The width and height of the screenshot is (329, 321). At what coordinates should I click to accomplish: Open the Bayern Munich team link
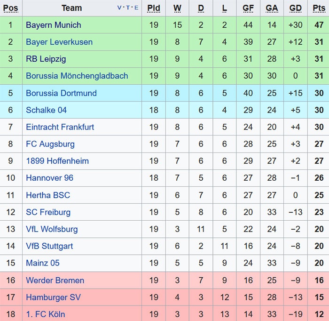pyautogui.click(x=53, y=25)
